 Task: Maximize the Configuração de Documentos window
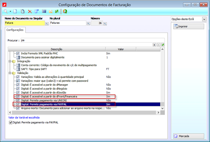pyautogui.click(x=195, y=5)
